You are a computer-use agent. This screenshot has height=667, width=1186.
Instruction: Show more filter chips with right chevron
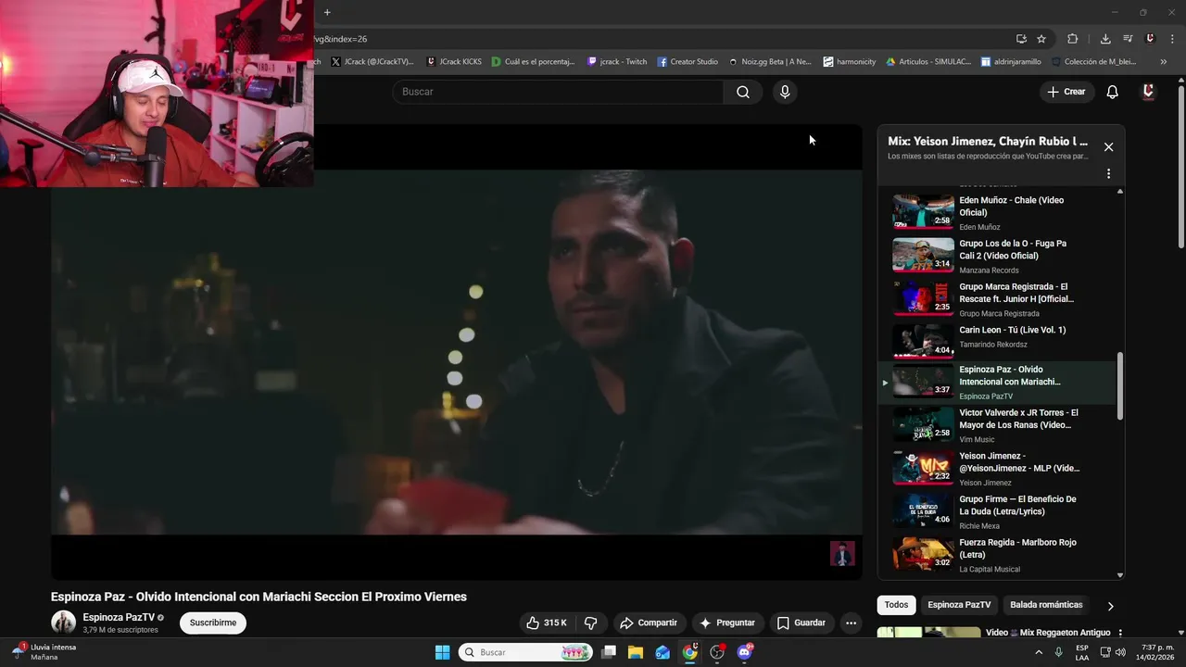click(x=1110, y=606)
